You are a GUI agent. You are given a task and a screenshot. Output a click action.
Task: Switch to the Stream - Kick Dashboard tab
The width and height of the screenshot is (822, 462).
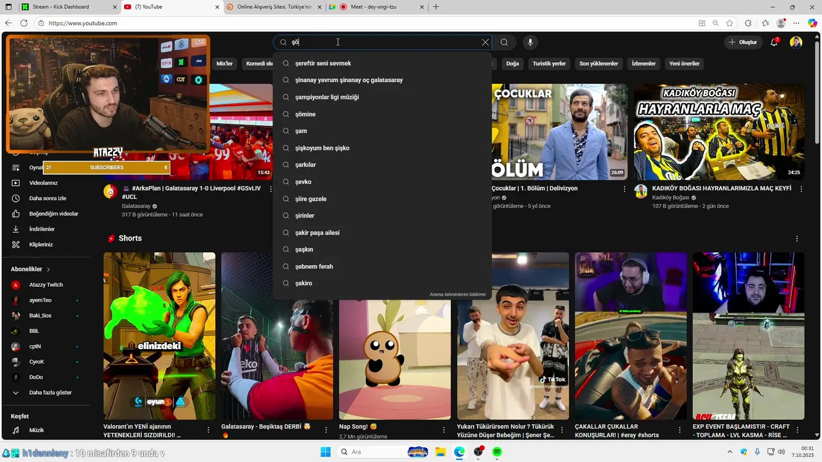click(69, 7)
